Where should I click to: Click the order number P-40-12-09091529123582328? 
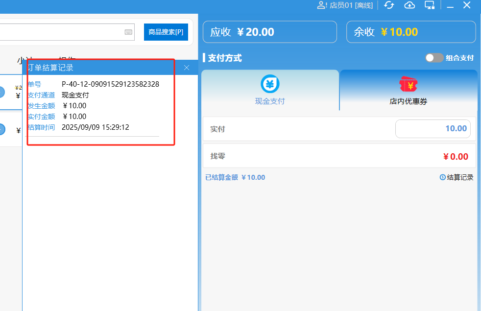click(110, 84)
